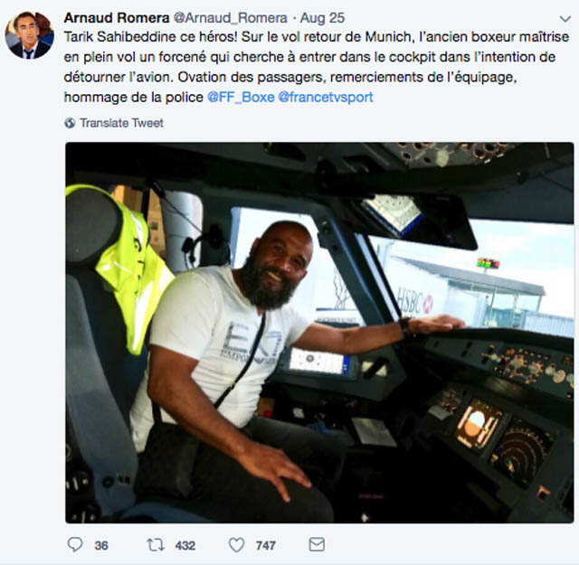Click the Arnaud Romera display name
Viewport: 579px width, 565px height.
(x=115, y=17)
